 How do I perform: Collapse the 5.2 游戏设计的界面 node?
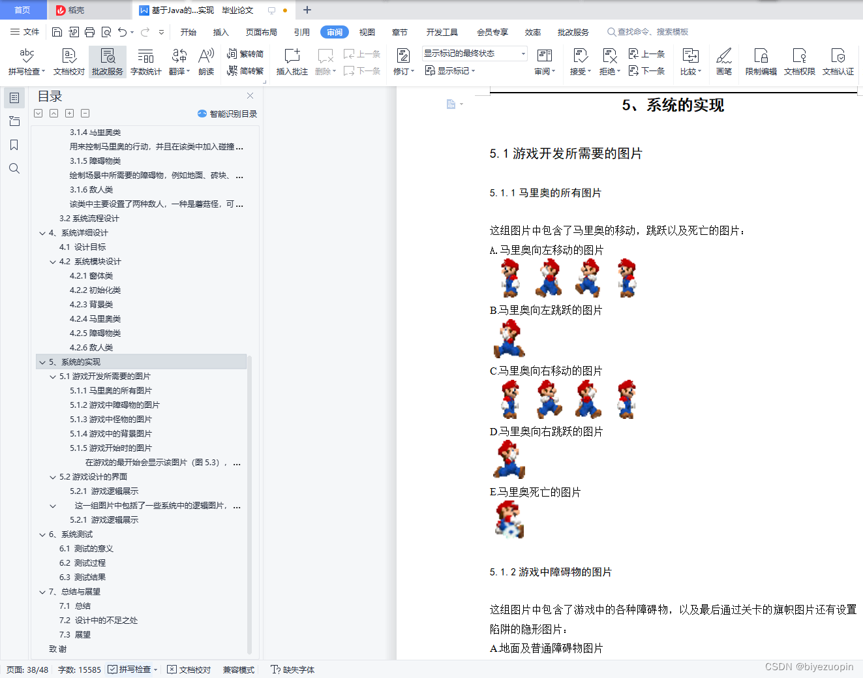53,477
